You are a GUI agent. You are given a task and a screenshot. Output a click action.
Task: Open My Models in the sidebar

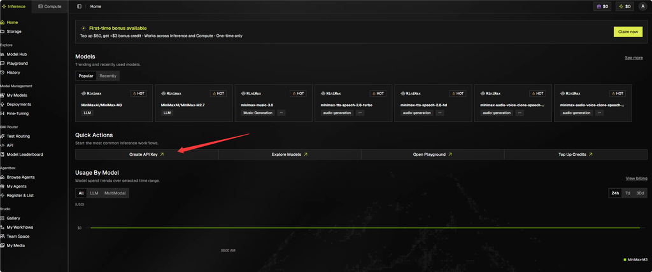[17, 95]
